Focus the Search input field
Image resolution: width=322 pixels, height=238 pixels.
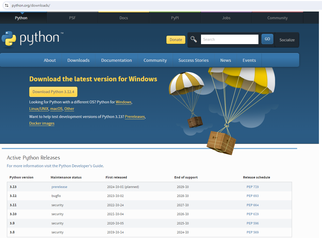click(229, 39)
